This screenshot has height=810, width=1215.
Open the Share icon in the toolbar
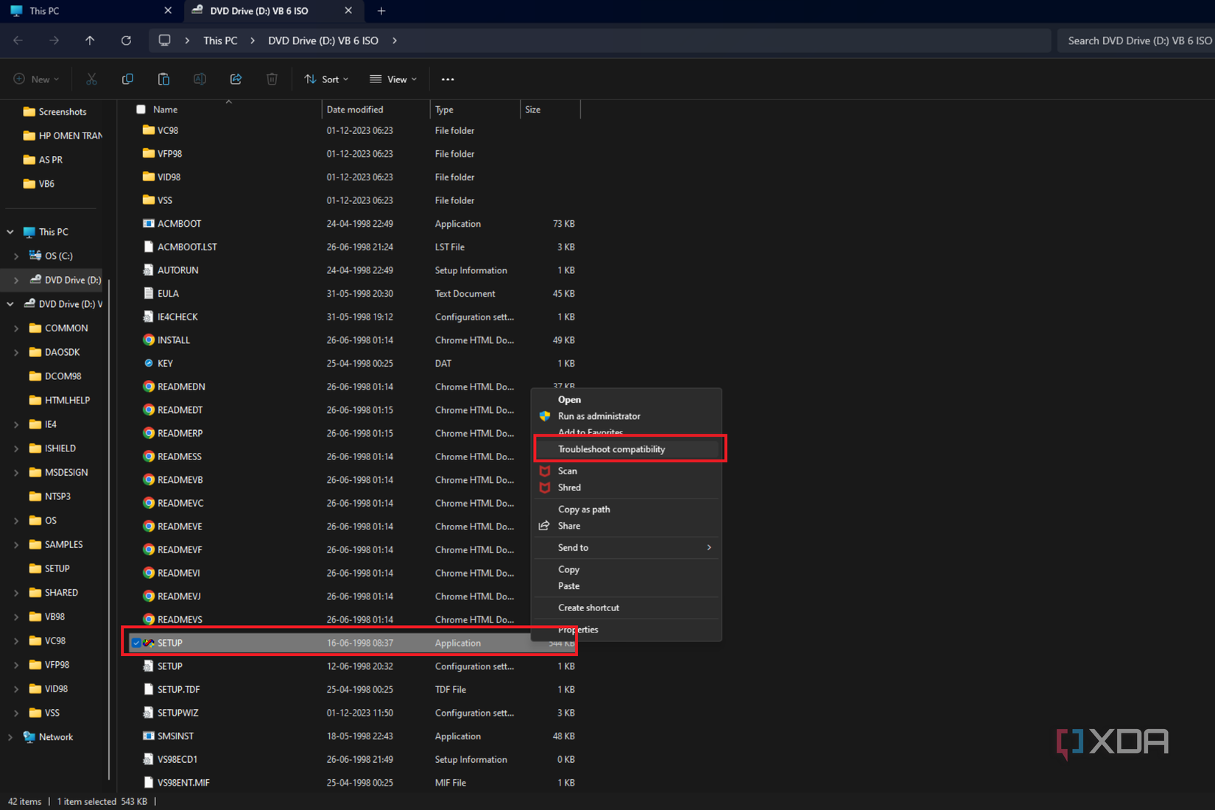(x=236, y=79)
